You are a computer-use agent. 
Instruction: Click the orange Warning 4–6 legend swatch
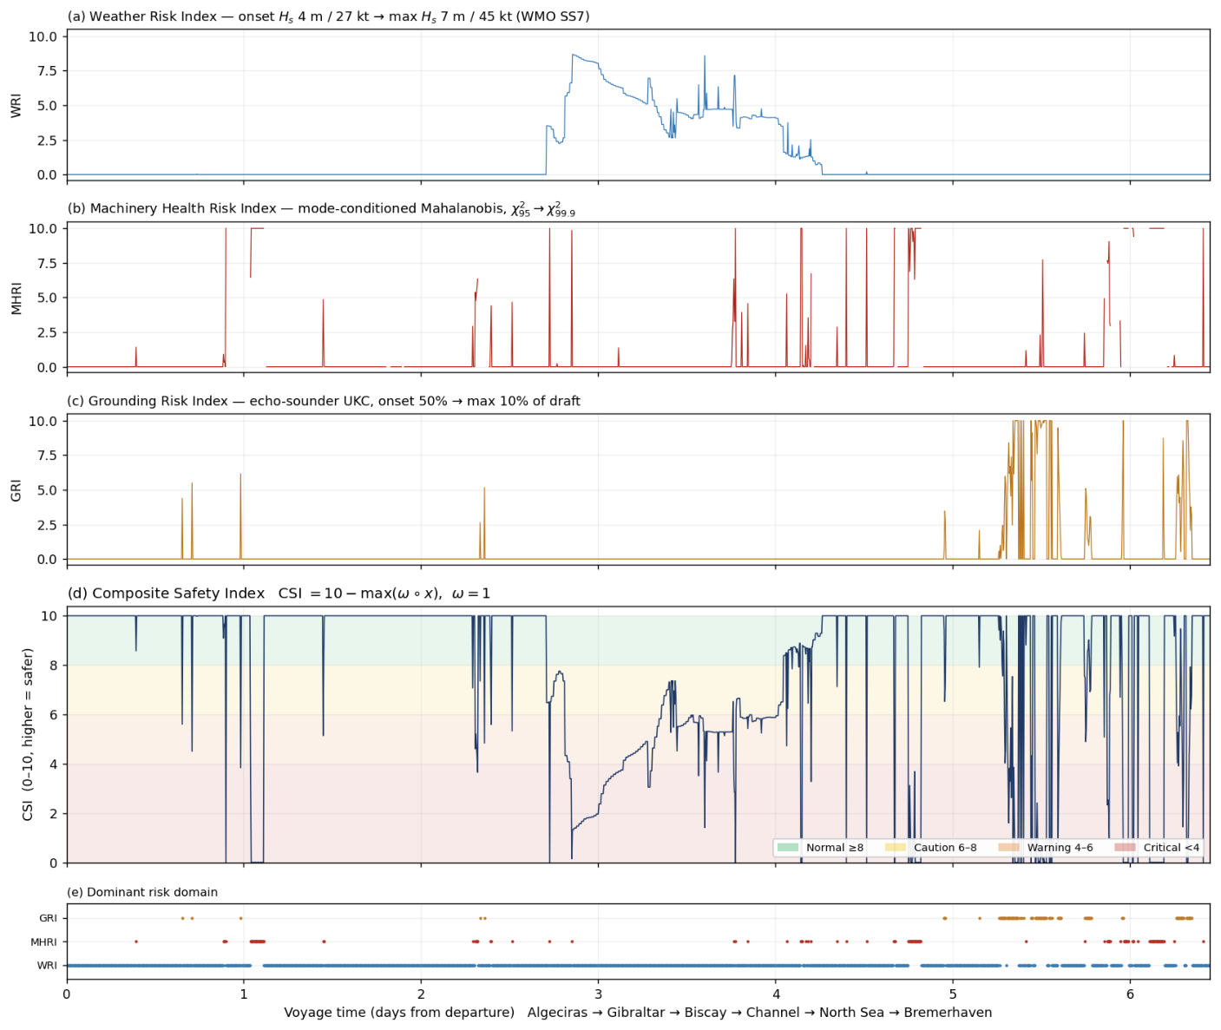pos(1009,848)
